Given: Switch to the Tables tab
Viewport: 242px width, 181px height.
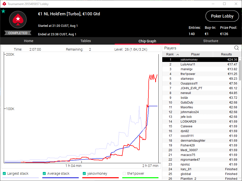Looking at the screenshot, I should coord(86,41).
